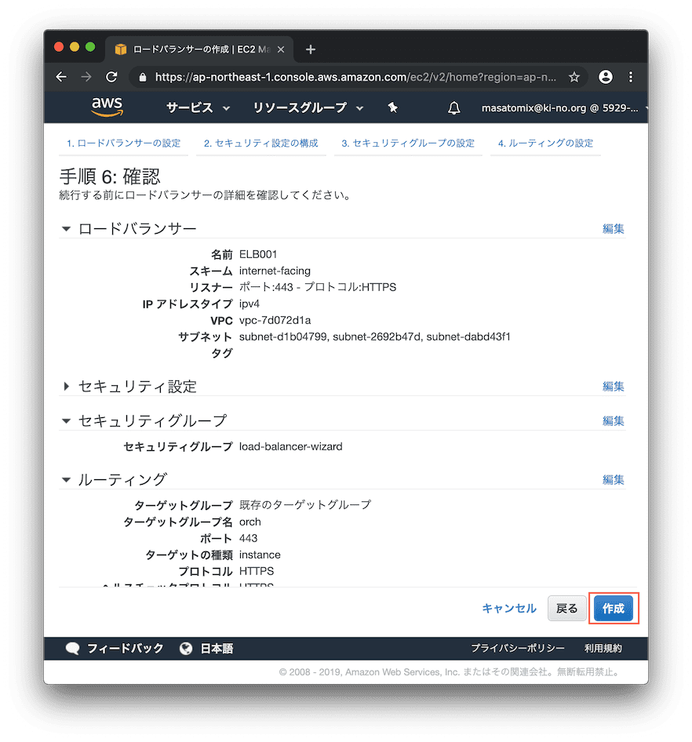Screen dimensions: 692x742
Task: Click the internet-facing scheme value
Action: [275, 271]
